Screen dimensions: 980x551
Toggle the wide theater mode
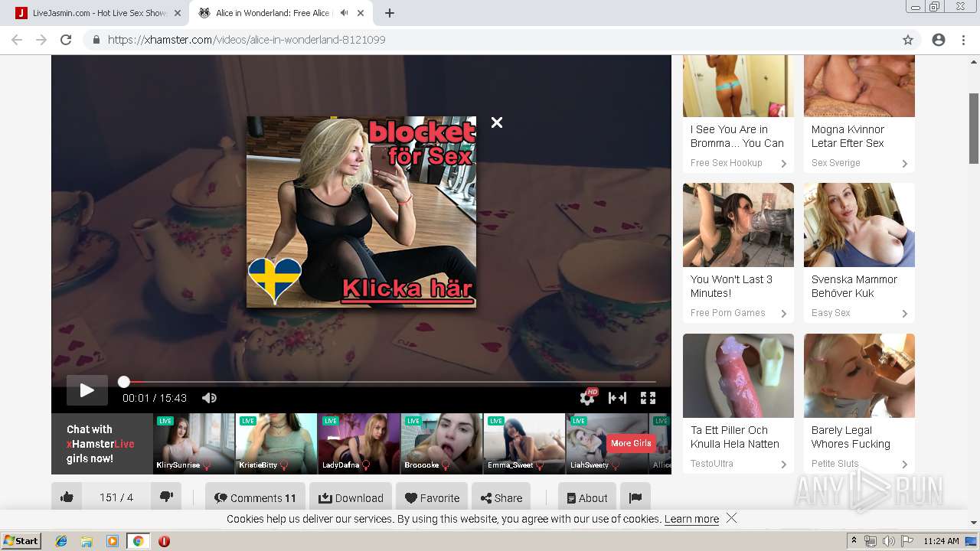[617, 398]
